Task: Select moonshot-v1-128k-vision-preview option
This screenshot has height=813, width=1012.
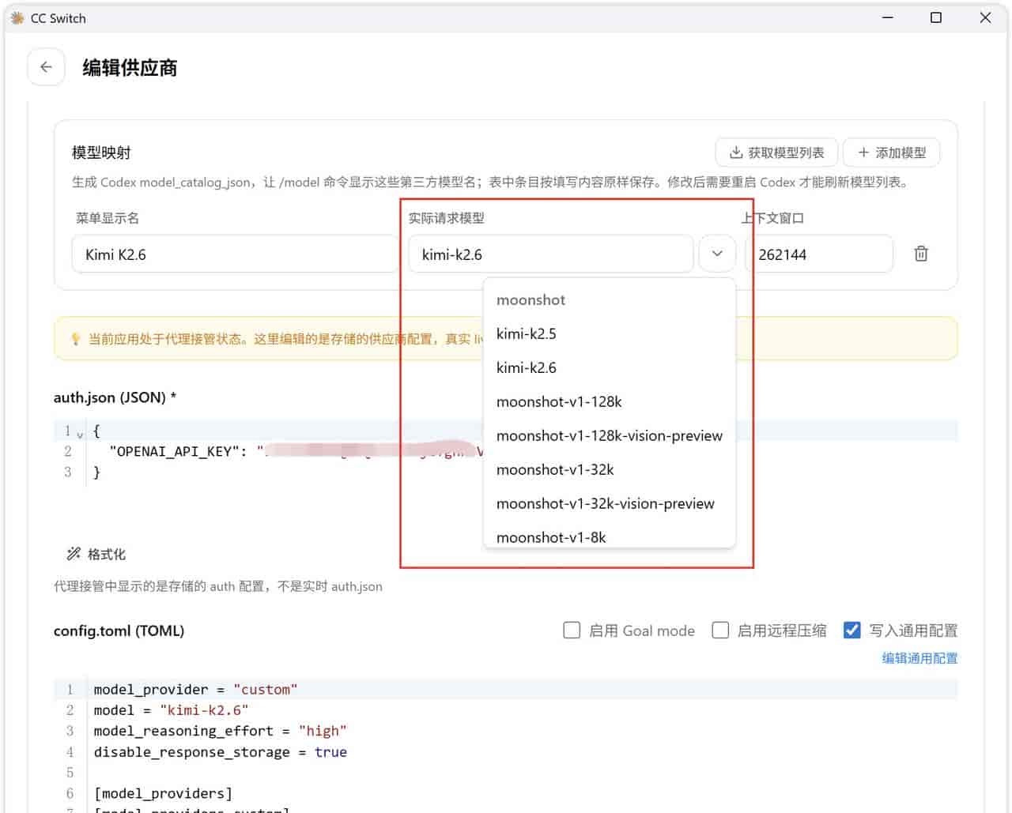Action: [610, 435]
